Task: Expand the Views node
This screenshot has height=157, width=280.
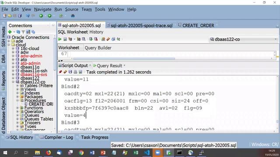Action: coord(17,89)
